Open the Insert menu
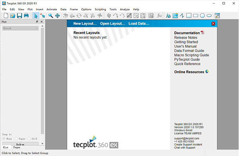239x156 pixels. tap(39, 9)
